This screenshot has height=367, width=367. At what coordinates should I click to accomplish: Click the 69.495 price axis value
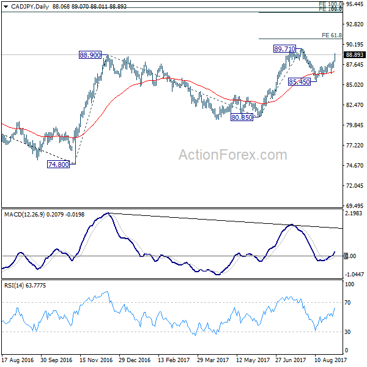(355, 206)
